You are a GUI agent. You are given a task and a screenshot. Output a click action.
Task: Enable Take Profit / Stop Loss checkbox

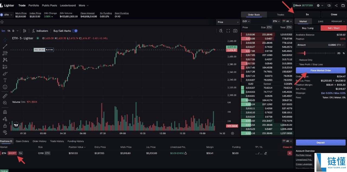297,64
